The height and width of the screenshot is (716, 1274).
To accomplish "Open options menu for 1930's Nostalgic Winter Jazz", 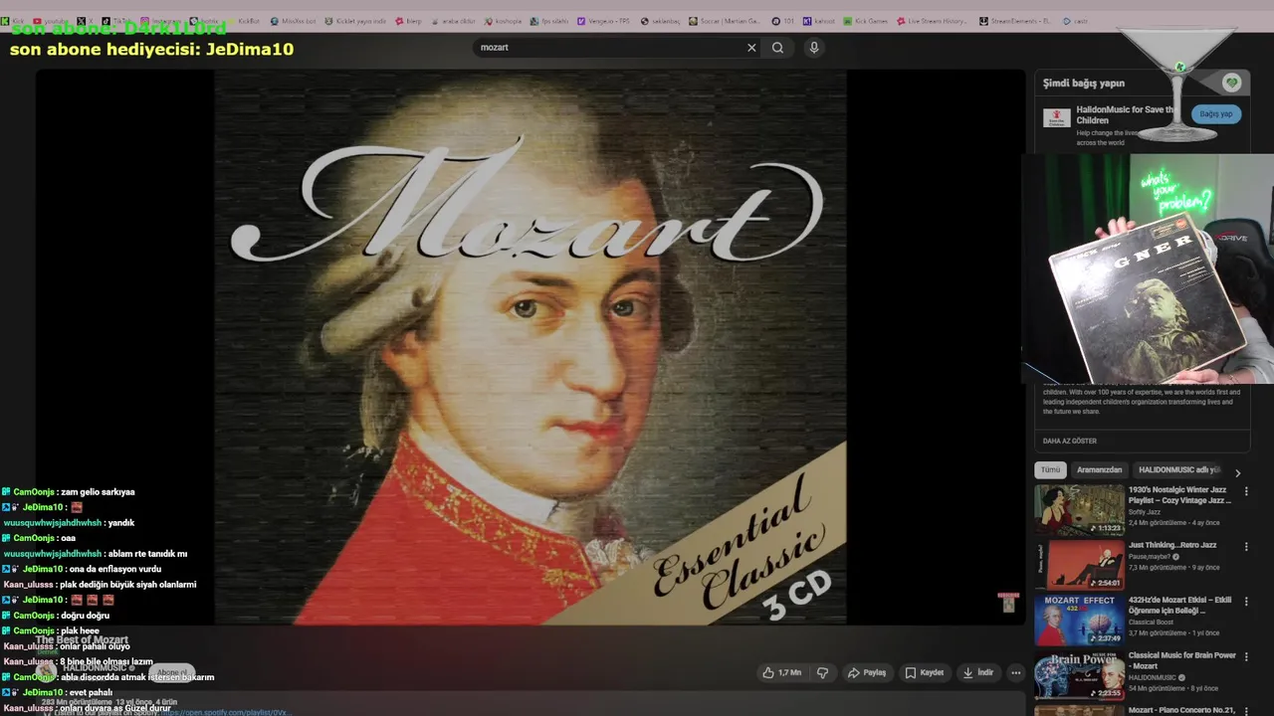I will click(x=1245, y=491).
